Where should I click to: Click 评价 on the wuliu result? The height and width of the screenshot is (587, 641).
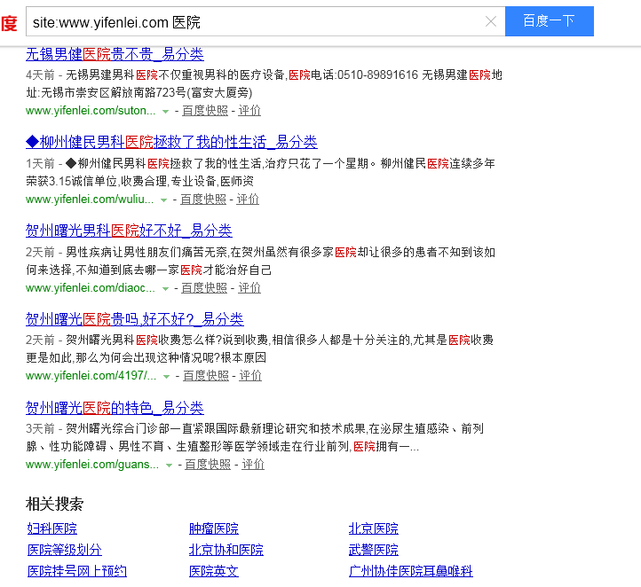click(x=248, y=200)
